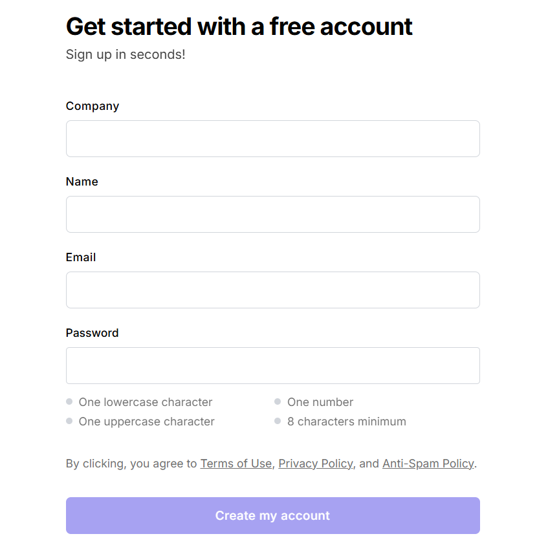Click the Sign up in seconds subtitle
Image resolution: width=548 pixels, height=556 pixels.
click(125, 54)
